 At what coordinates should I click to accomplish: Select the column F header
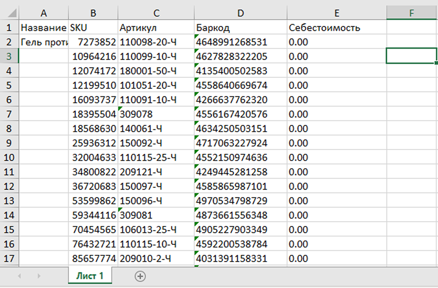coord(412,13)
